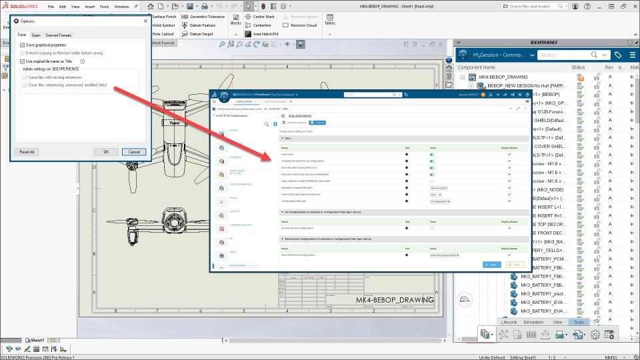Click the 3DEXPERIENCE panel print icon
The width and height of the screenshot is (640, 360).
pyautogui.click(x=560, y=335)
